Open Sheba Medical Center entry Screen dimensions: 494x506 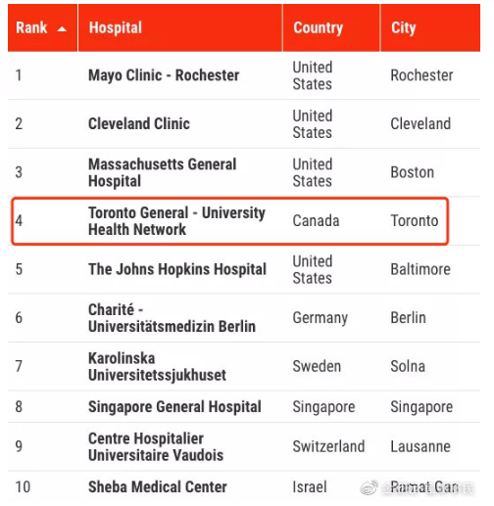[158, 487]
